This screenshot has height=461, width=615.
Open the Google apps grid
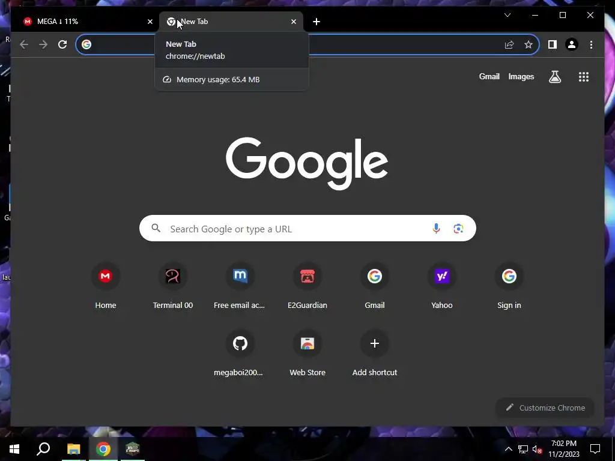pos(584,77)
